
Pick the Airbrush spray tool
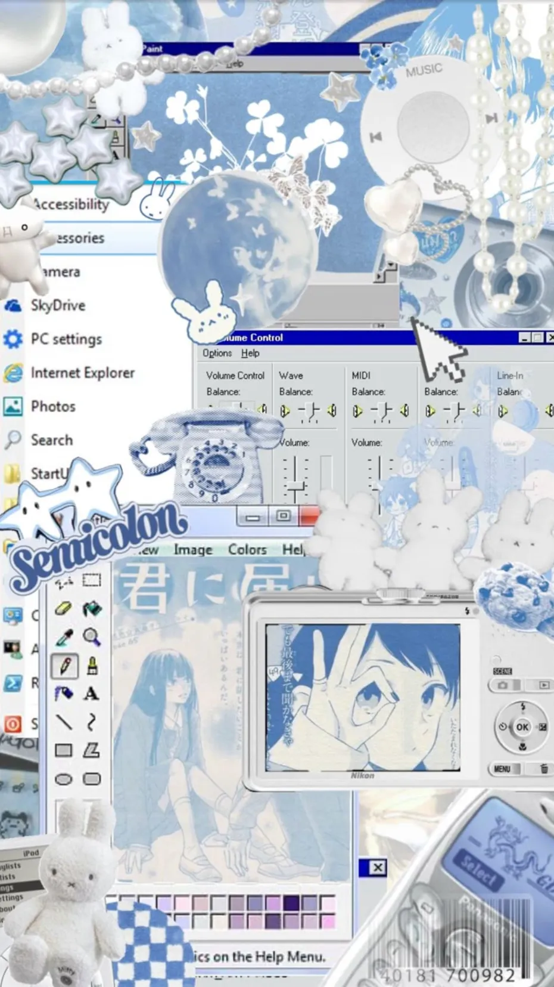[x=64, y=694]
